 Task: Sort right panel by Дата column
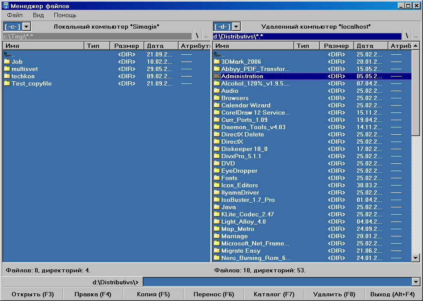[x=371, y=46]
